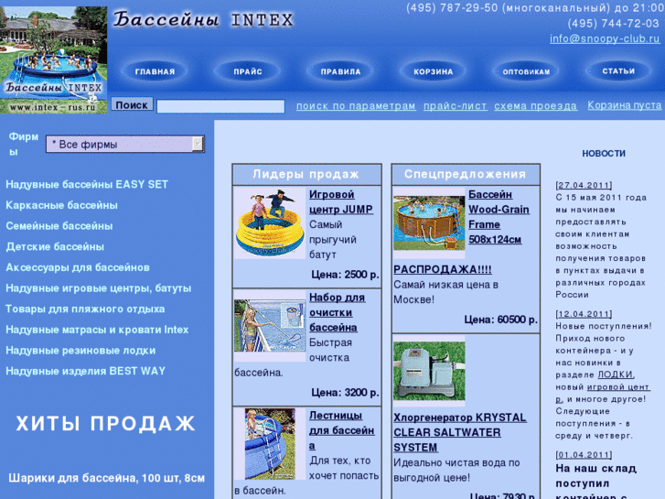Click the info@snoopy-club.ru email link

point(605,38)
